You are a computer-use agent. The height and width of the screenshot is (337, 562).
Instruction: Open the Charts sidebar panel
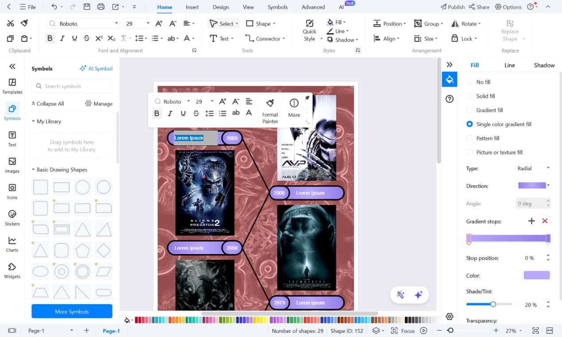coord(12,244)
